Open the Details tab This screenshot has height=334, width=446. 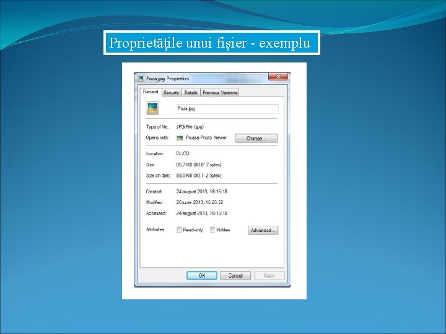point(191,93)
